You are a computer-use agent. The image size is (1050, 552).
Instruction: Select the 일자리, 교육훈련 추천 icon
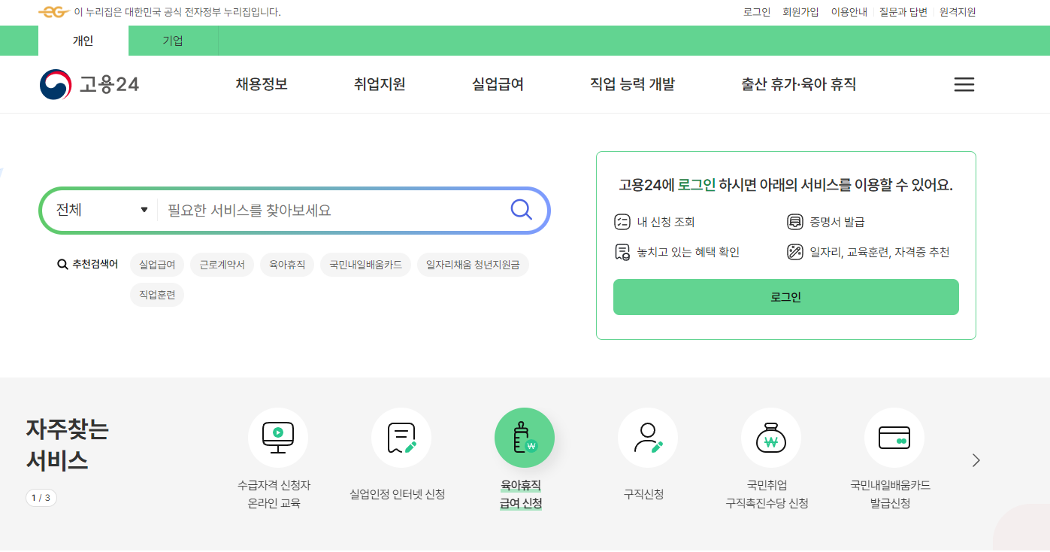click(794, 252)
